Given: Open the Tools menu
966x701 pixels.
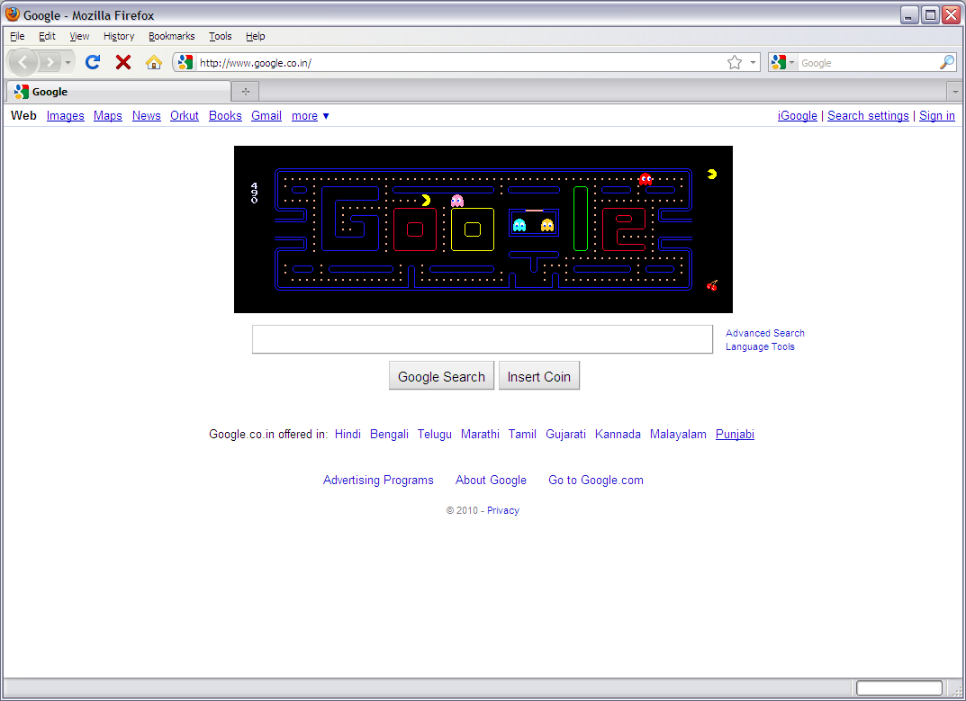Looking at the screenshot, I should [x=220, y=36].
